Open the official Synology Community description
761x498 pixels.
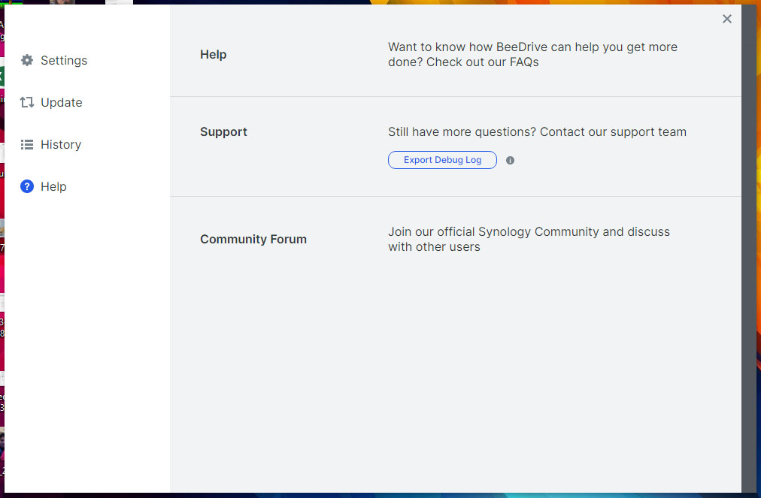tap(528, 239)
